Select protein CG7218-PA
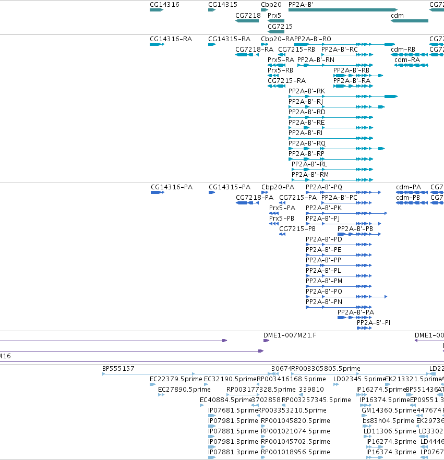The width and height of the screenshot is (444, 460). tap(255, 198)
